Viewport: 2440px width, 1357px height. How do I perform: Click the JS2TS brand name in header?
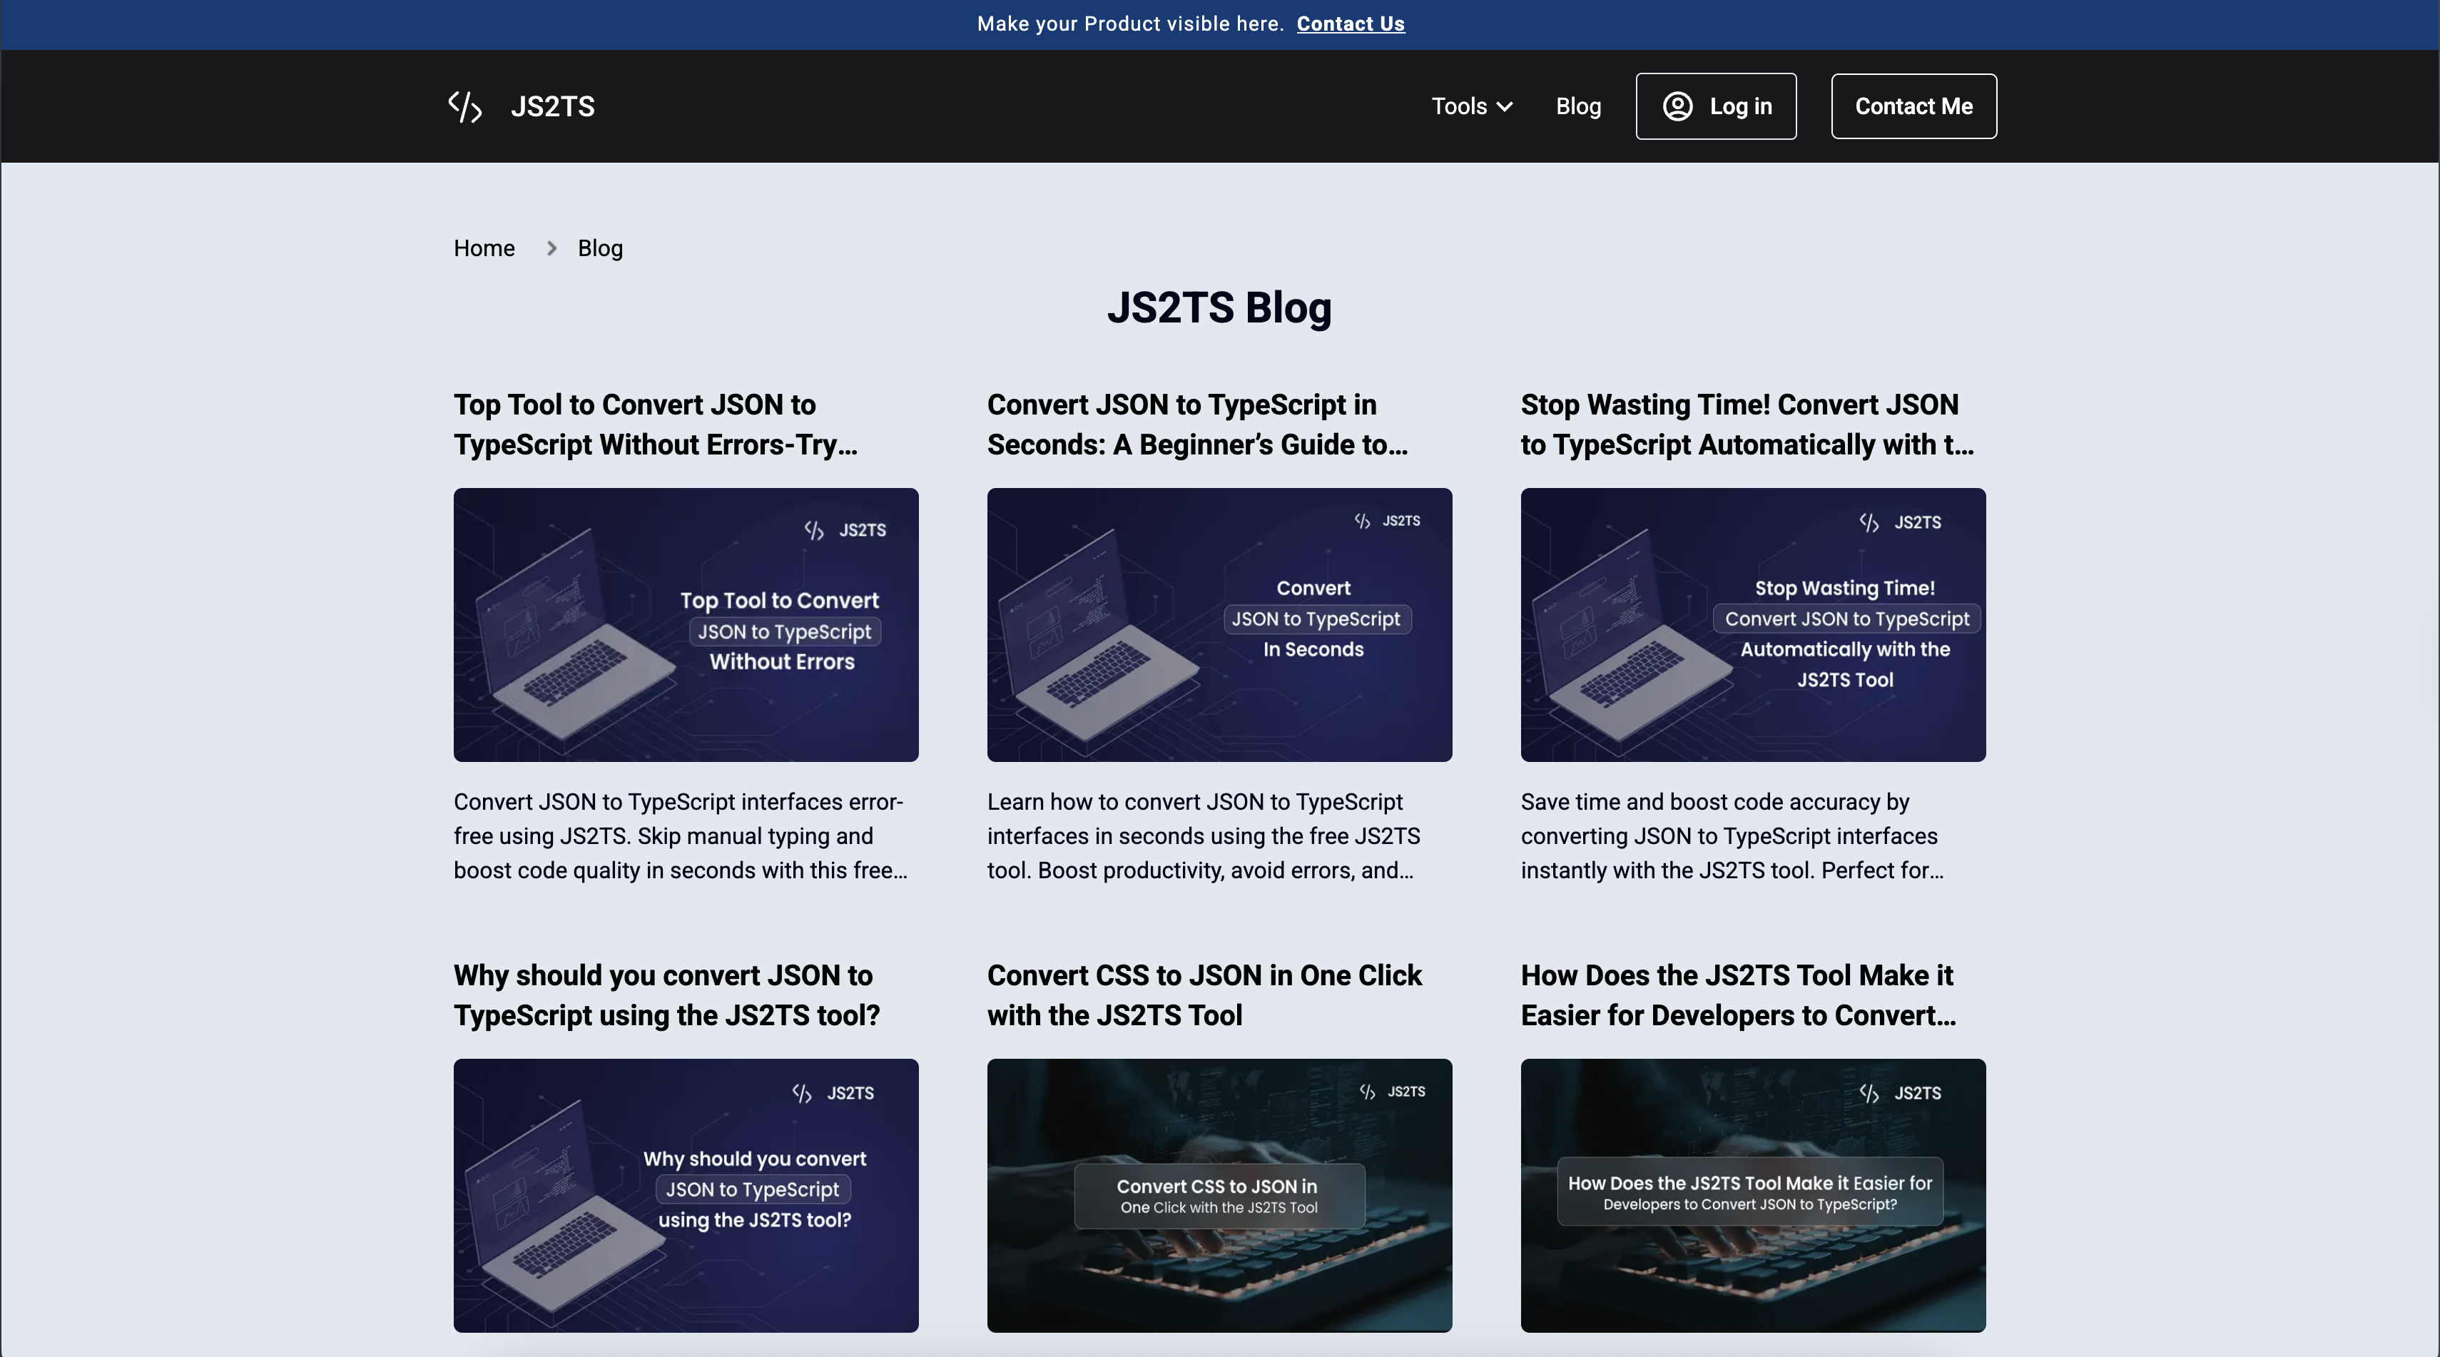pyautogui.click(x=552, y=107)
